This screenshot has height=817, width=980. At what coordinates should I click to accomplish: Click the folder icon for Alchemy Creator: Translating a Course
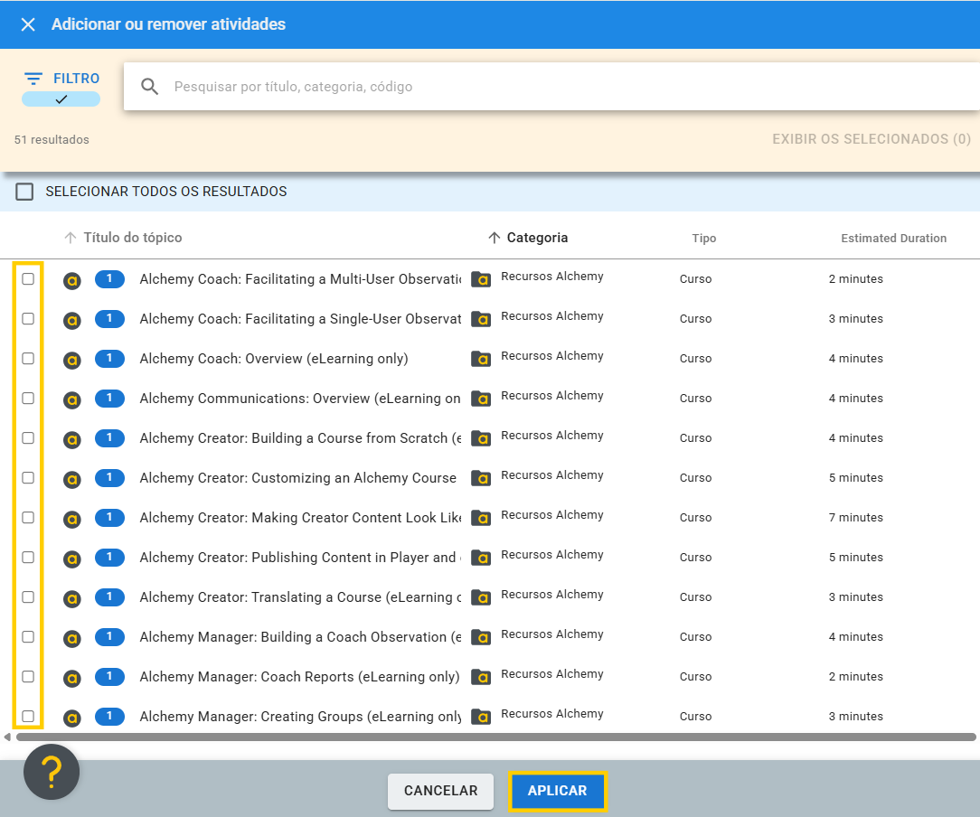pos(481,598)
